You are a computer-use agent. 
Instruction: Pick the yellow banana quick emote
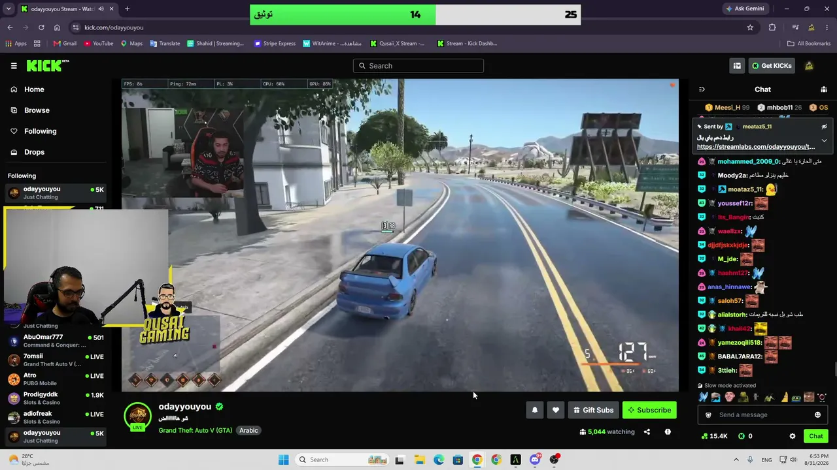click(x=783, y=397)
